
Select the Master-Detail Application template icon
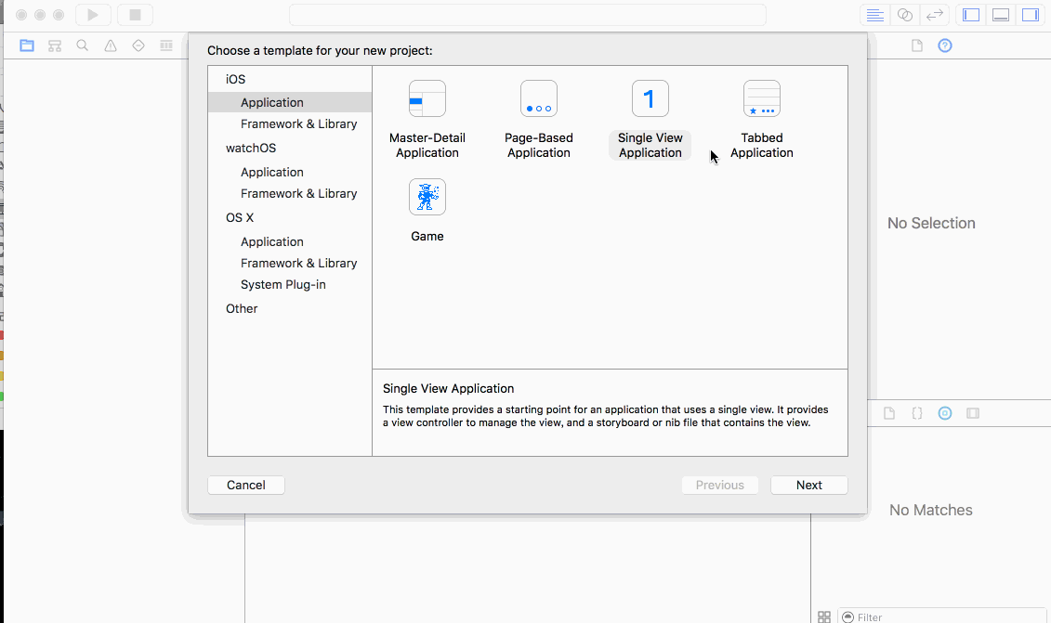(427, 99)
